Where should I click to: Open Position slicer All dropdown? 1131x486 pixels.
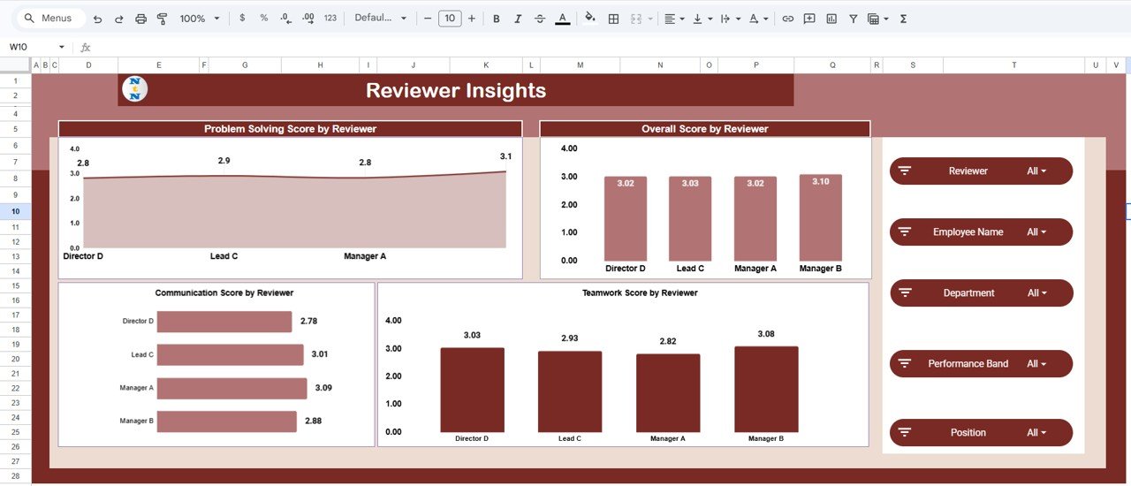point(1036,433)
